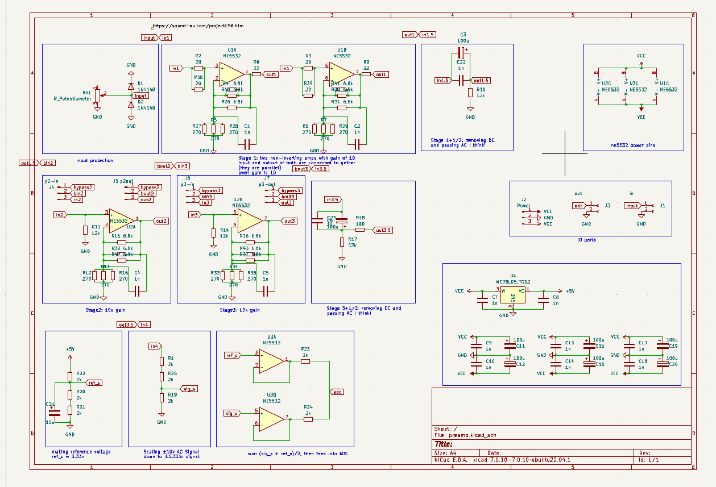Viewport: 716px width, 487px height.
Task: Select resistor R23 after U3A
Action: [305, 361]
